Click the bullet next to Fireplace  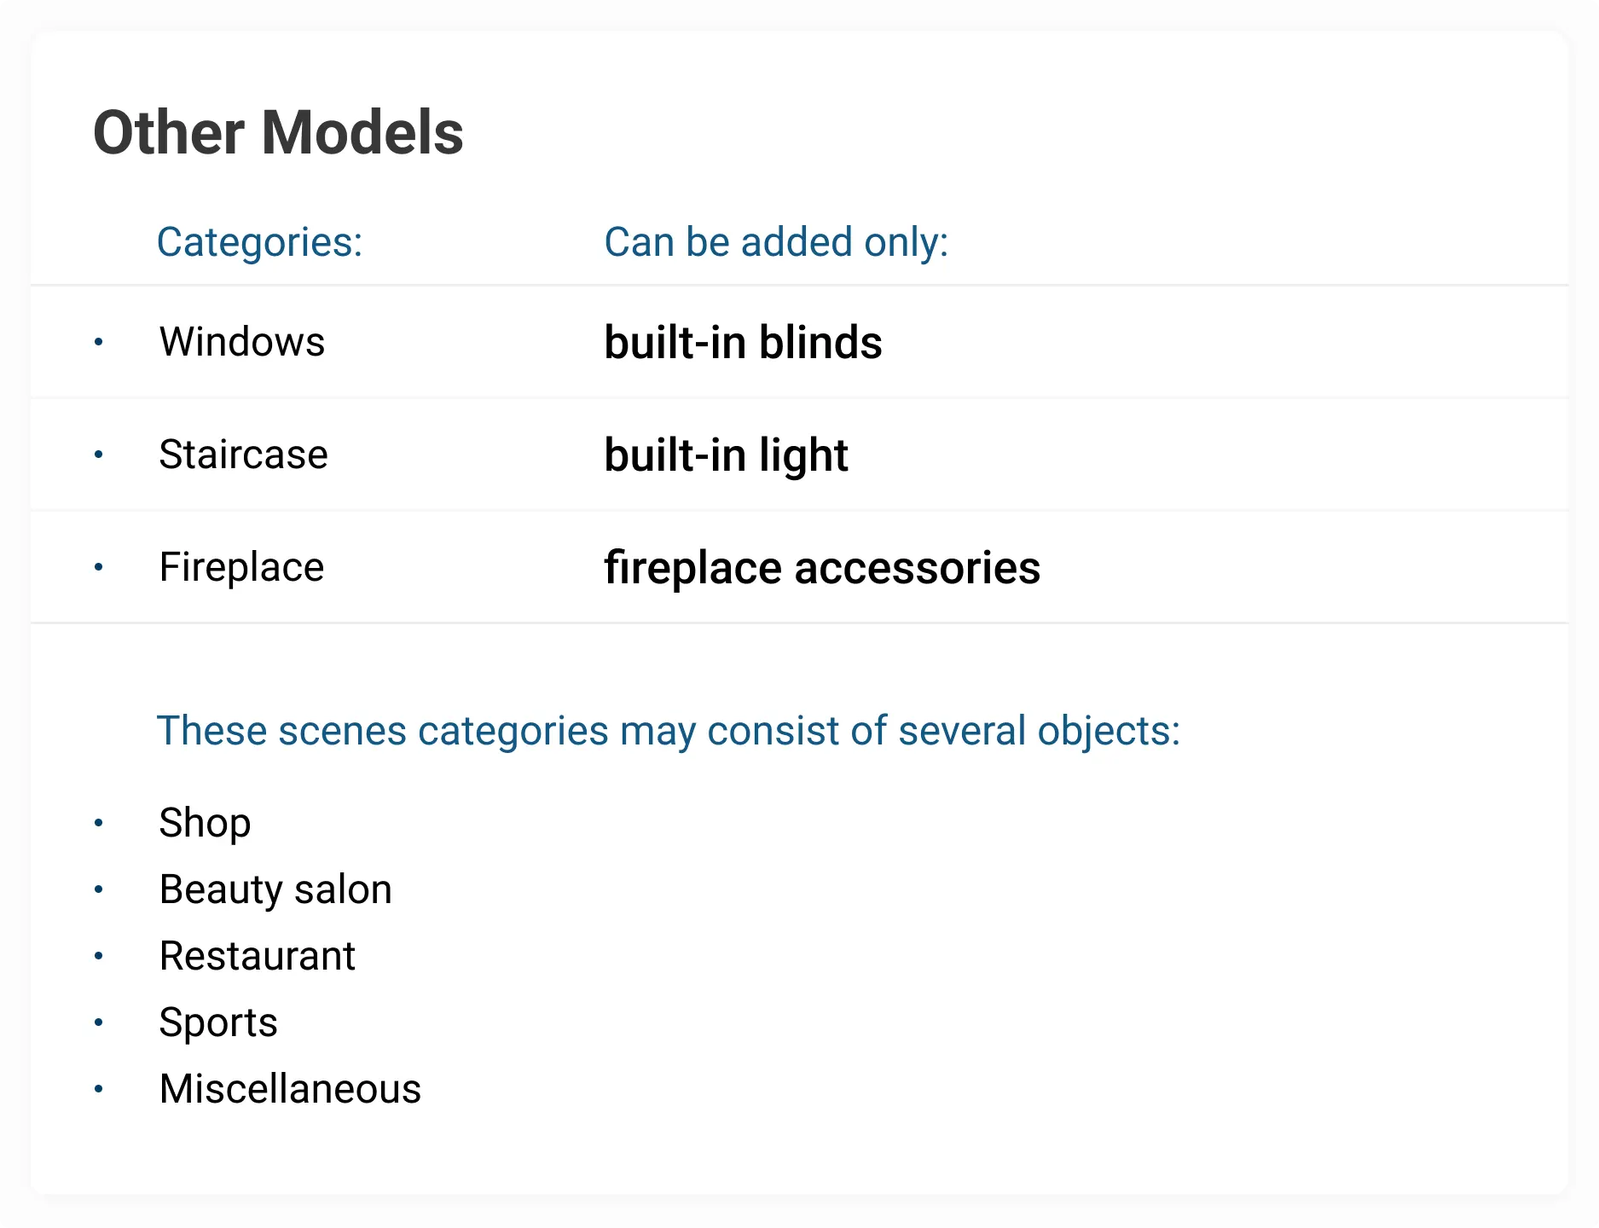99,567
